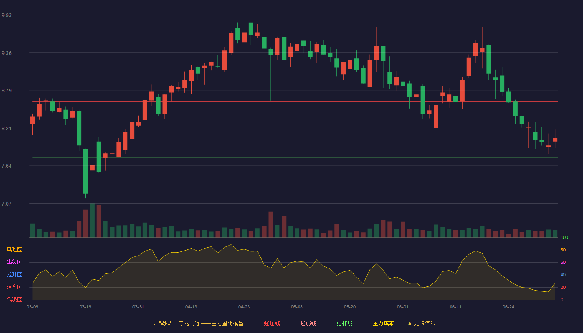Click the red 0 indicator axis value
Image resolution: width=583 pixels, height=333 pixels.
click(562, 300)
